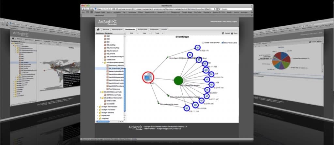Click the browser Back arrow button
Viewport: 334px width, 145px height.
(x=83, y=9)
